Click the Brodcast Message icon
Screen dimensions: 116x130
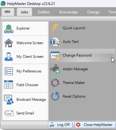point(9,100)
